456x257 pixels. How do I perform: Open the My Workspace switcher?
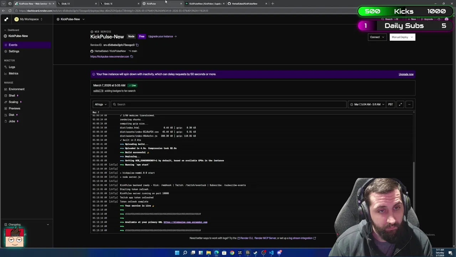(28, 19)
